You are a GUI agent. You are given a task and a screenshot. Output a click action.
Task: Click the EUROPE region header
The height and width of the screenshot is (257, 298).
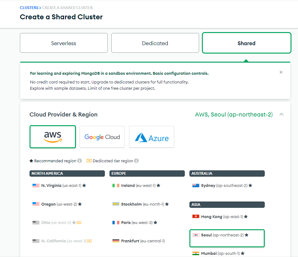[x=147, y=174]
